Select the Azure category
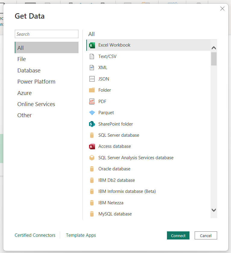The image size is (231, 253). [24, 93]
